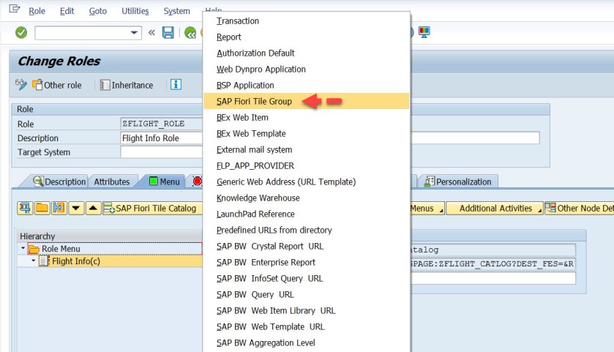Image resolution: width=614 pixels, height=352 pixels.
Task: Open the command field dropdown arrow
Action: tap(135, 32)
